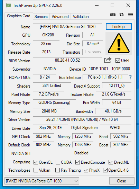Click the BIOS Version field
139x189 pixels.
[x=67, y=60]
